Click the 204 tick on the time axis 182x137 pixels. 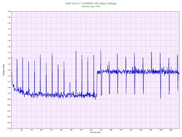41,130
